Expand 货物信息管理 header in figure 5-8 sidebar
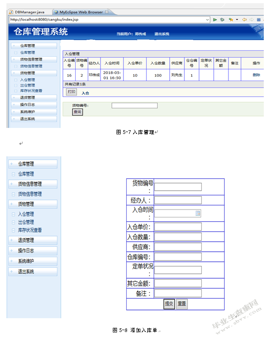 point(33,184)
